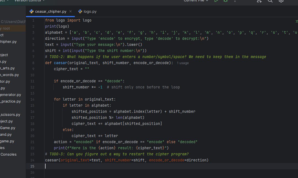
Task: Click the Python icon on ceasar_chipher.py tab
Action: coord(32,12)
